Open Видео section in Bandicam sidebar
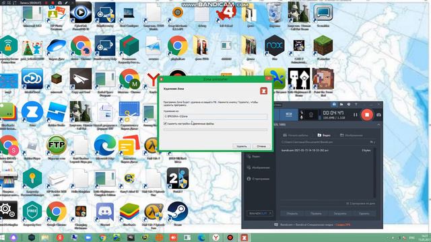This screenshot has width=431, height=242. pos(253,157)
